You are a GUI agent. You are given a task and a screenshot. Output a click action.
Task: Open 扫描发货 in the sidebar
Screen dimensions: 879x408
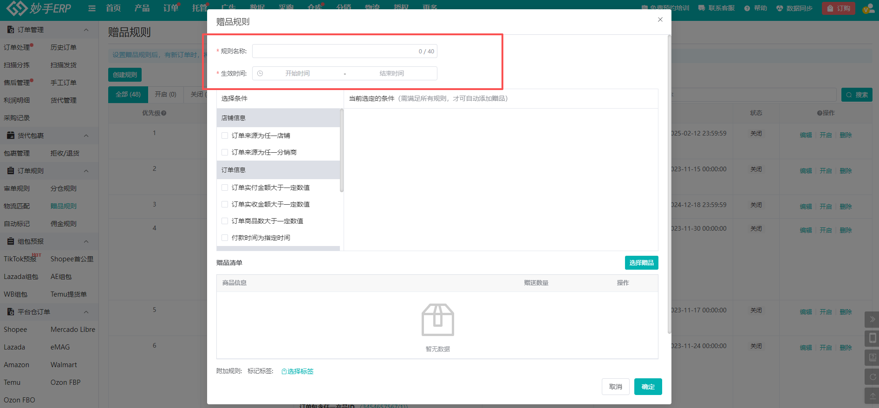tap(64, 65)
